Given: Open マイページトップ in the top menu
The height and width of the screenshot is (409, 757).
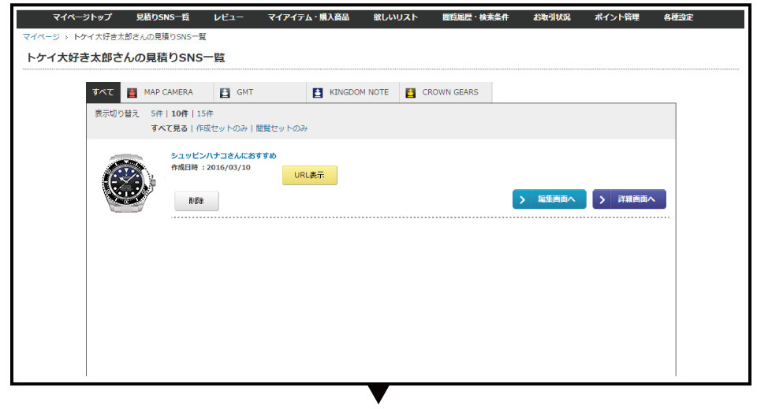Looking at the screenshot, I should [82, 17].
